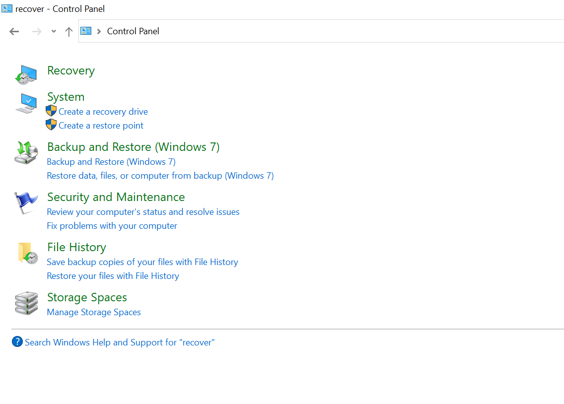Go back using the back arrow

(14, 32)
